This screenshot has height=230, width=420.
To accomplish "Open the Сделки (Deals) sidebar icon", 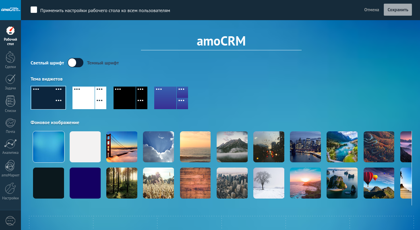I will (10, 60).
